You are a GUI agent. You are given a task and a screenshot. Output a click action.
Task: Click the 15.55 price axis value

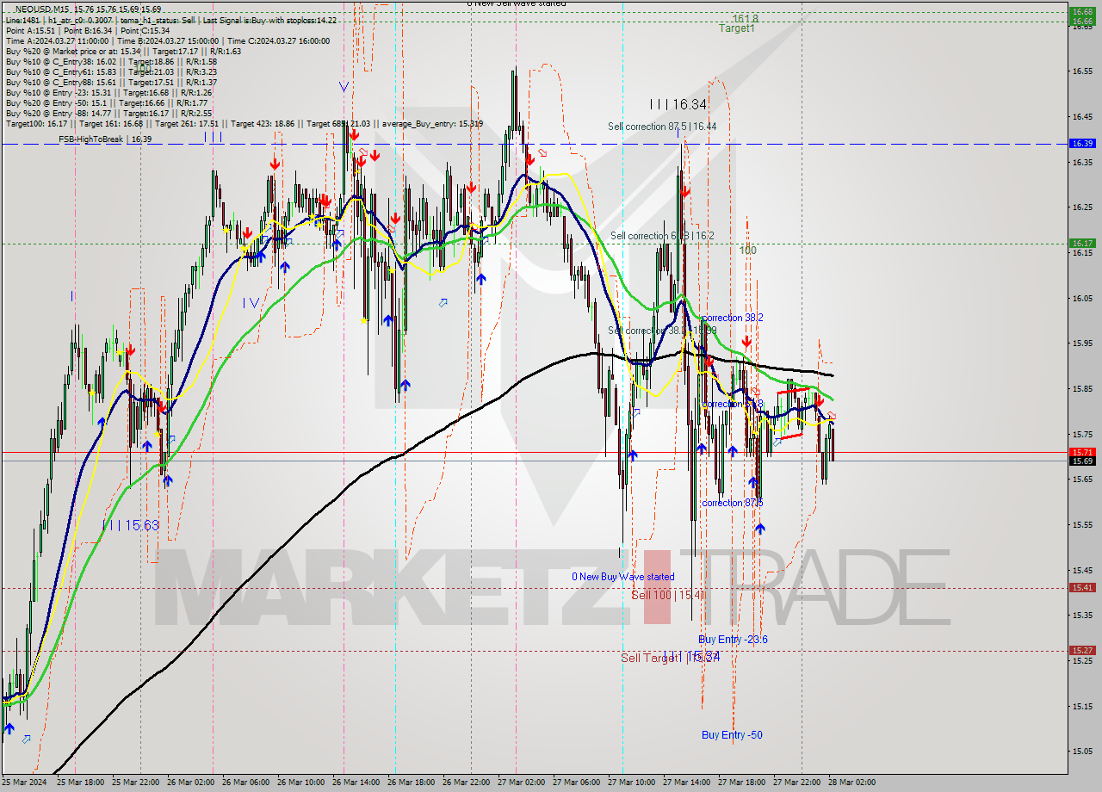coord(1083,524)
